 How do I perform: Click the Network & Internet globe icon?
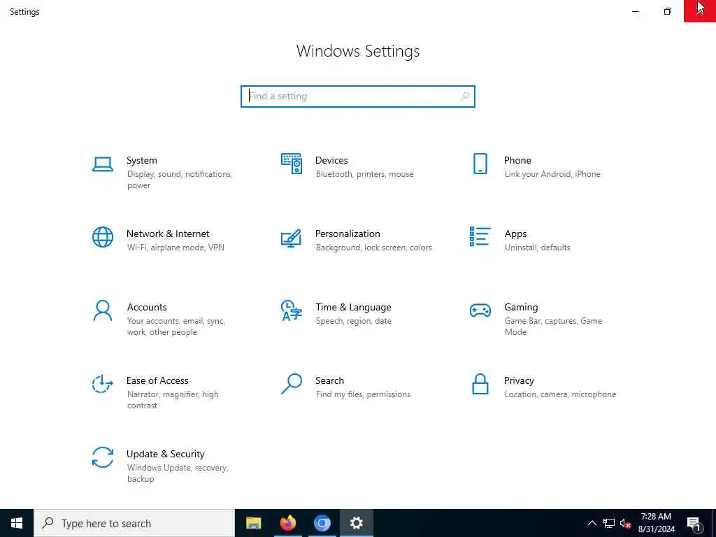click(x=103, y=237)
